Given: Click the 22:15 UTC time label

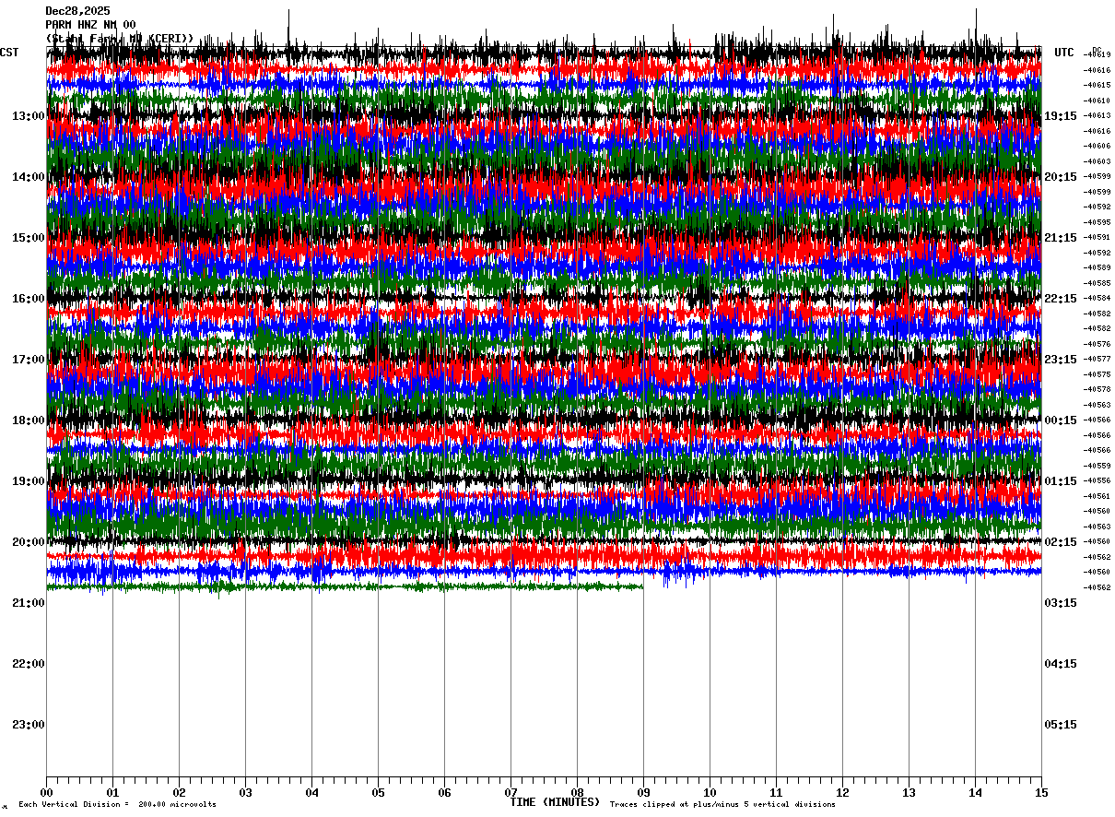Looking at the screenshot, I should [x=1061, y=299].
